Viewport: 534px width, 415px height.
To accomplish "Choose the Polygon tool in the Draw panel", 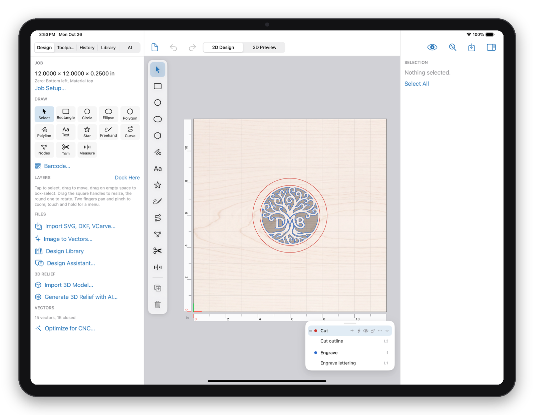I will (x=130, y=114).
